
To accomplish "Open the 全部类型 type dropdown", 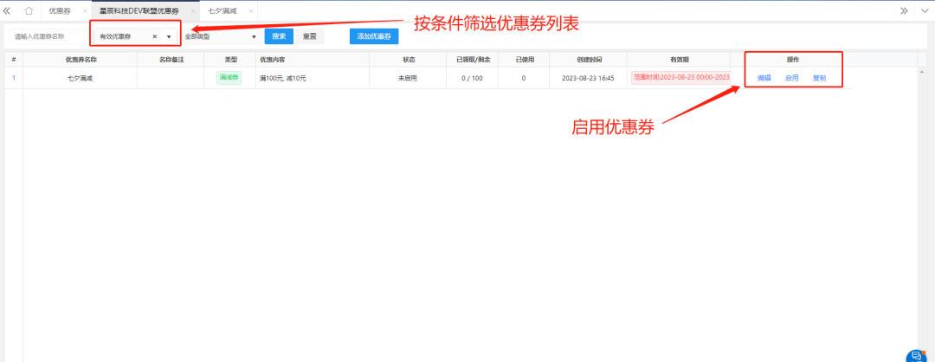I will point(220,37).
